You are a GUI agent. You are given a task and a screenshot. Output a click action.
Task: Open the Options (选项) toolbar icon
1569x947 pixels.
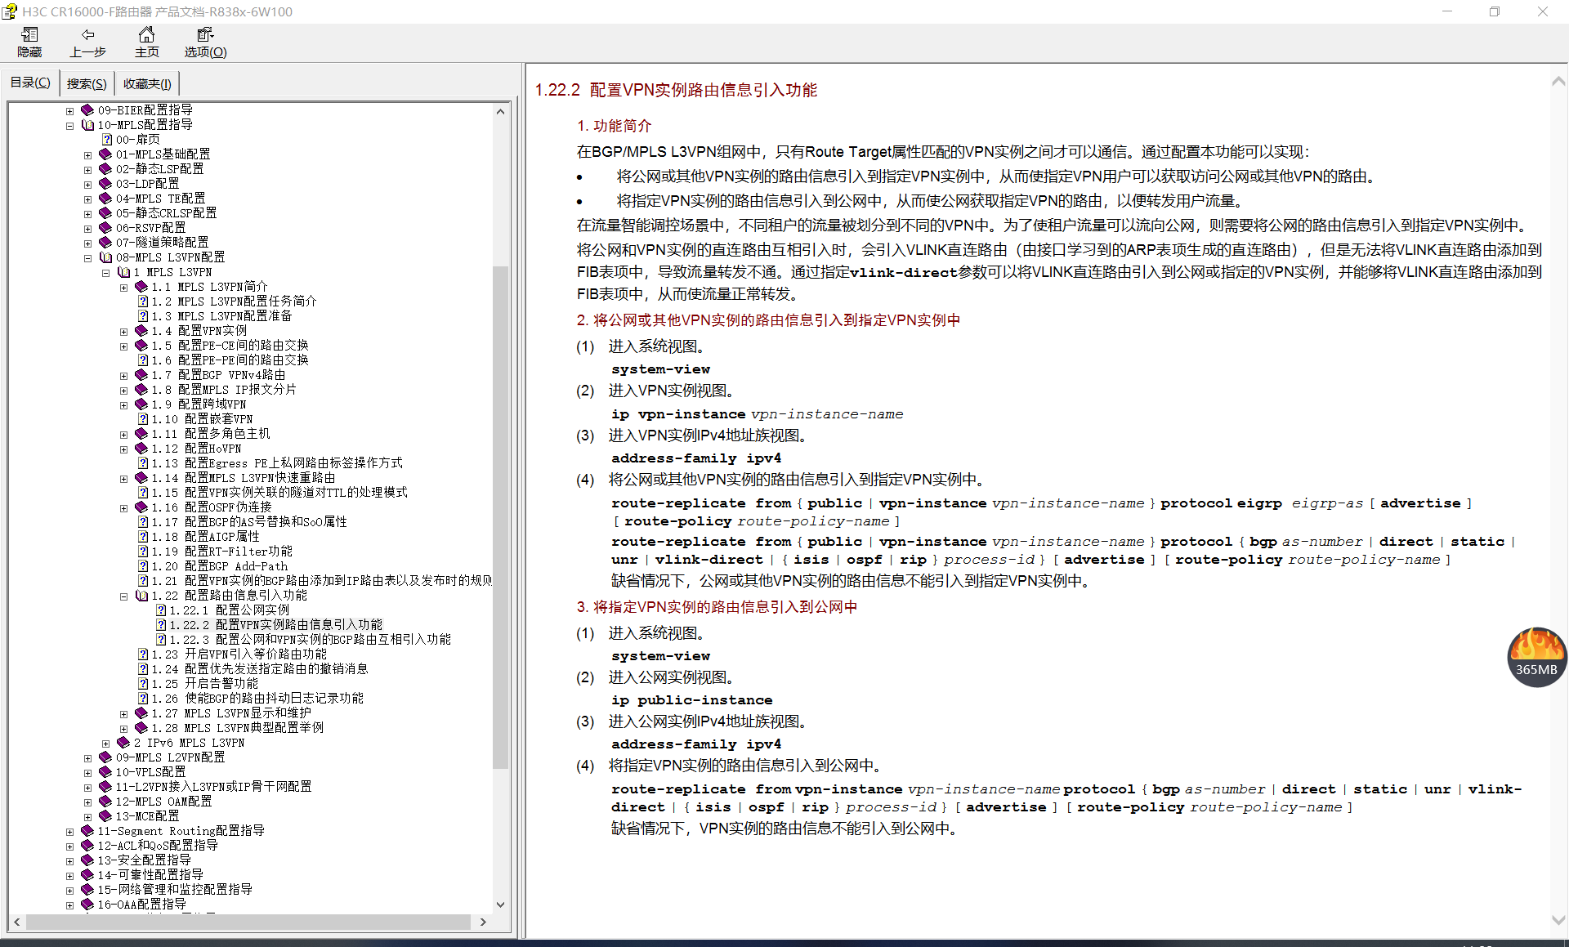point(204,34)
